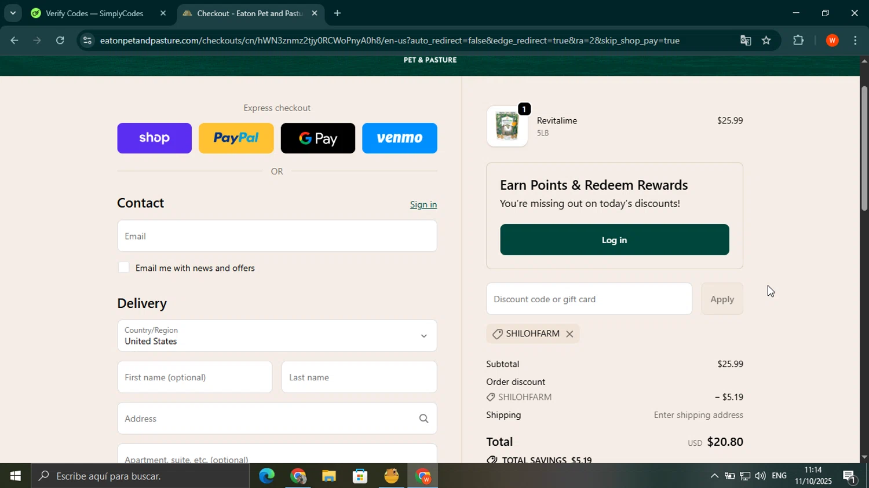869x488 pixels.
Task: Open first Chrome icon in taskbar
Action: 298,476
